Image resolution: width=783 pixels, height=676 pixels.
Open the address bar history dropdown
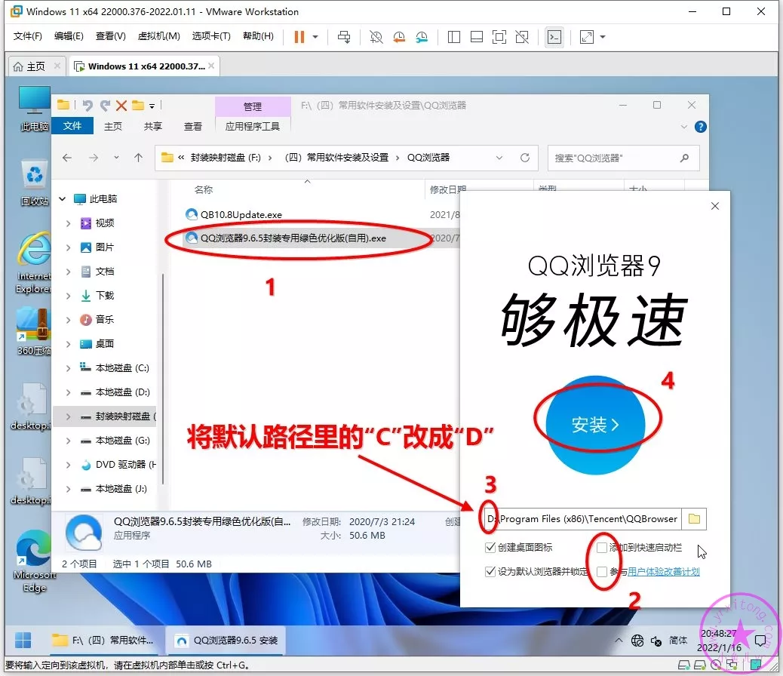point(499,158)
